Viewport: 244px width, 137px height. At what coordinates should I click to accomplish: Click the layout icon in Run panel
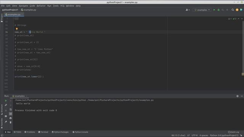(6, 116)
